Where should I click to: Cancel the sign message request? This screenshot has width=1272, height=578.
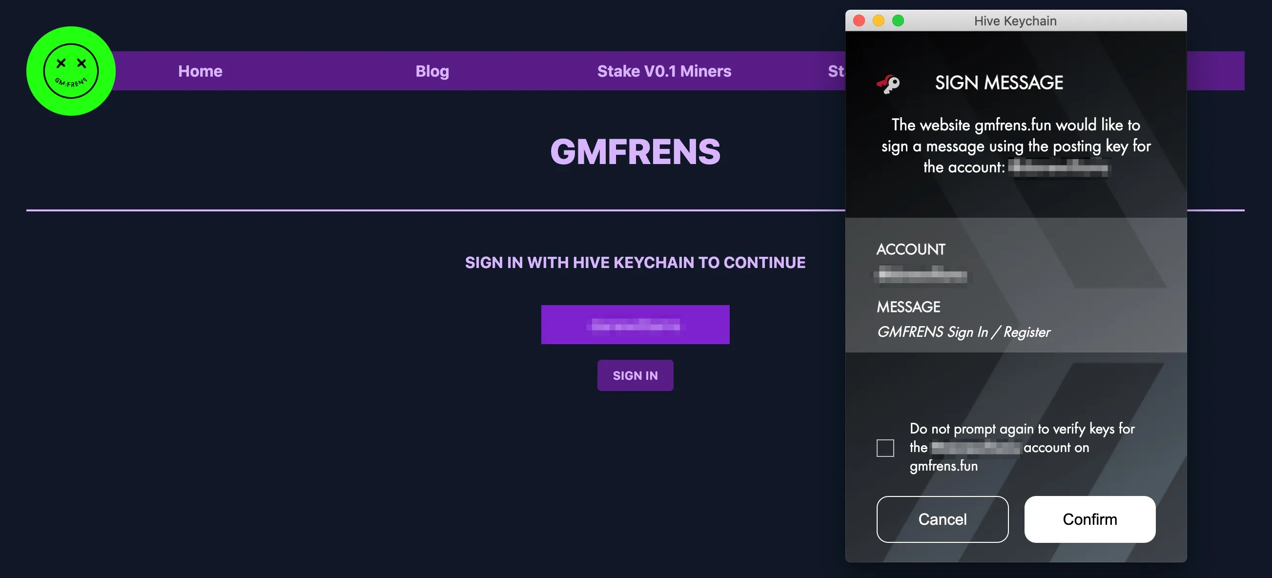(x=942, y=519)
